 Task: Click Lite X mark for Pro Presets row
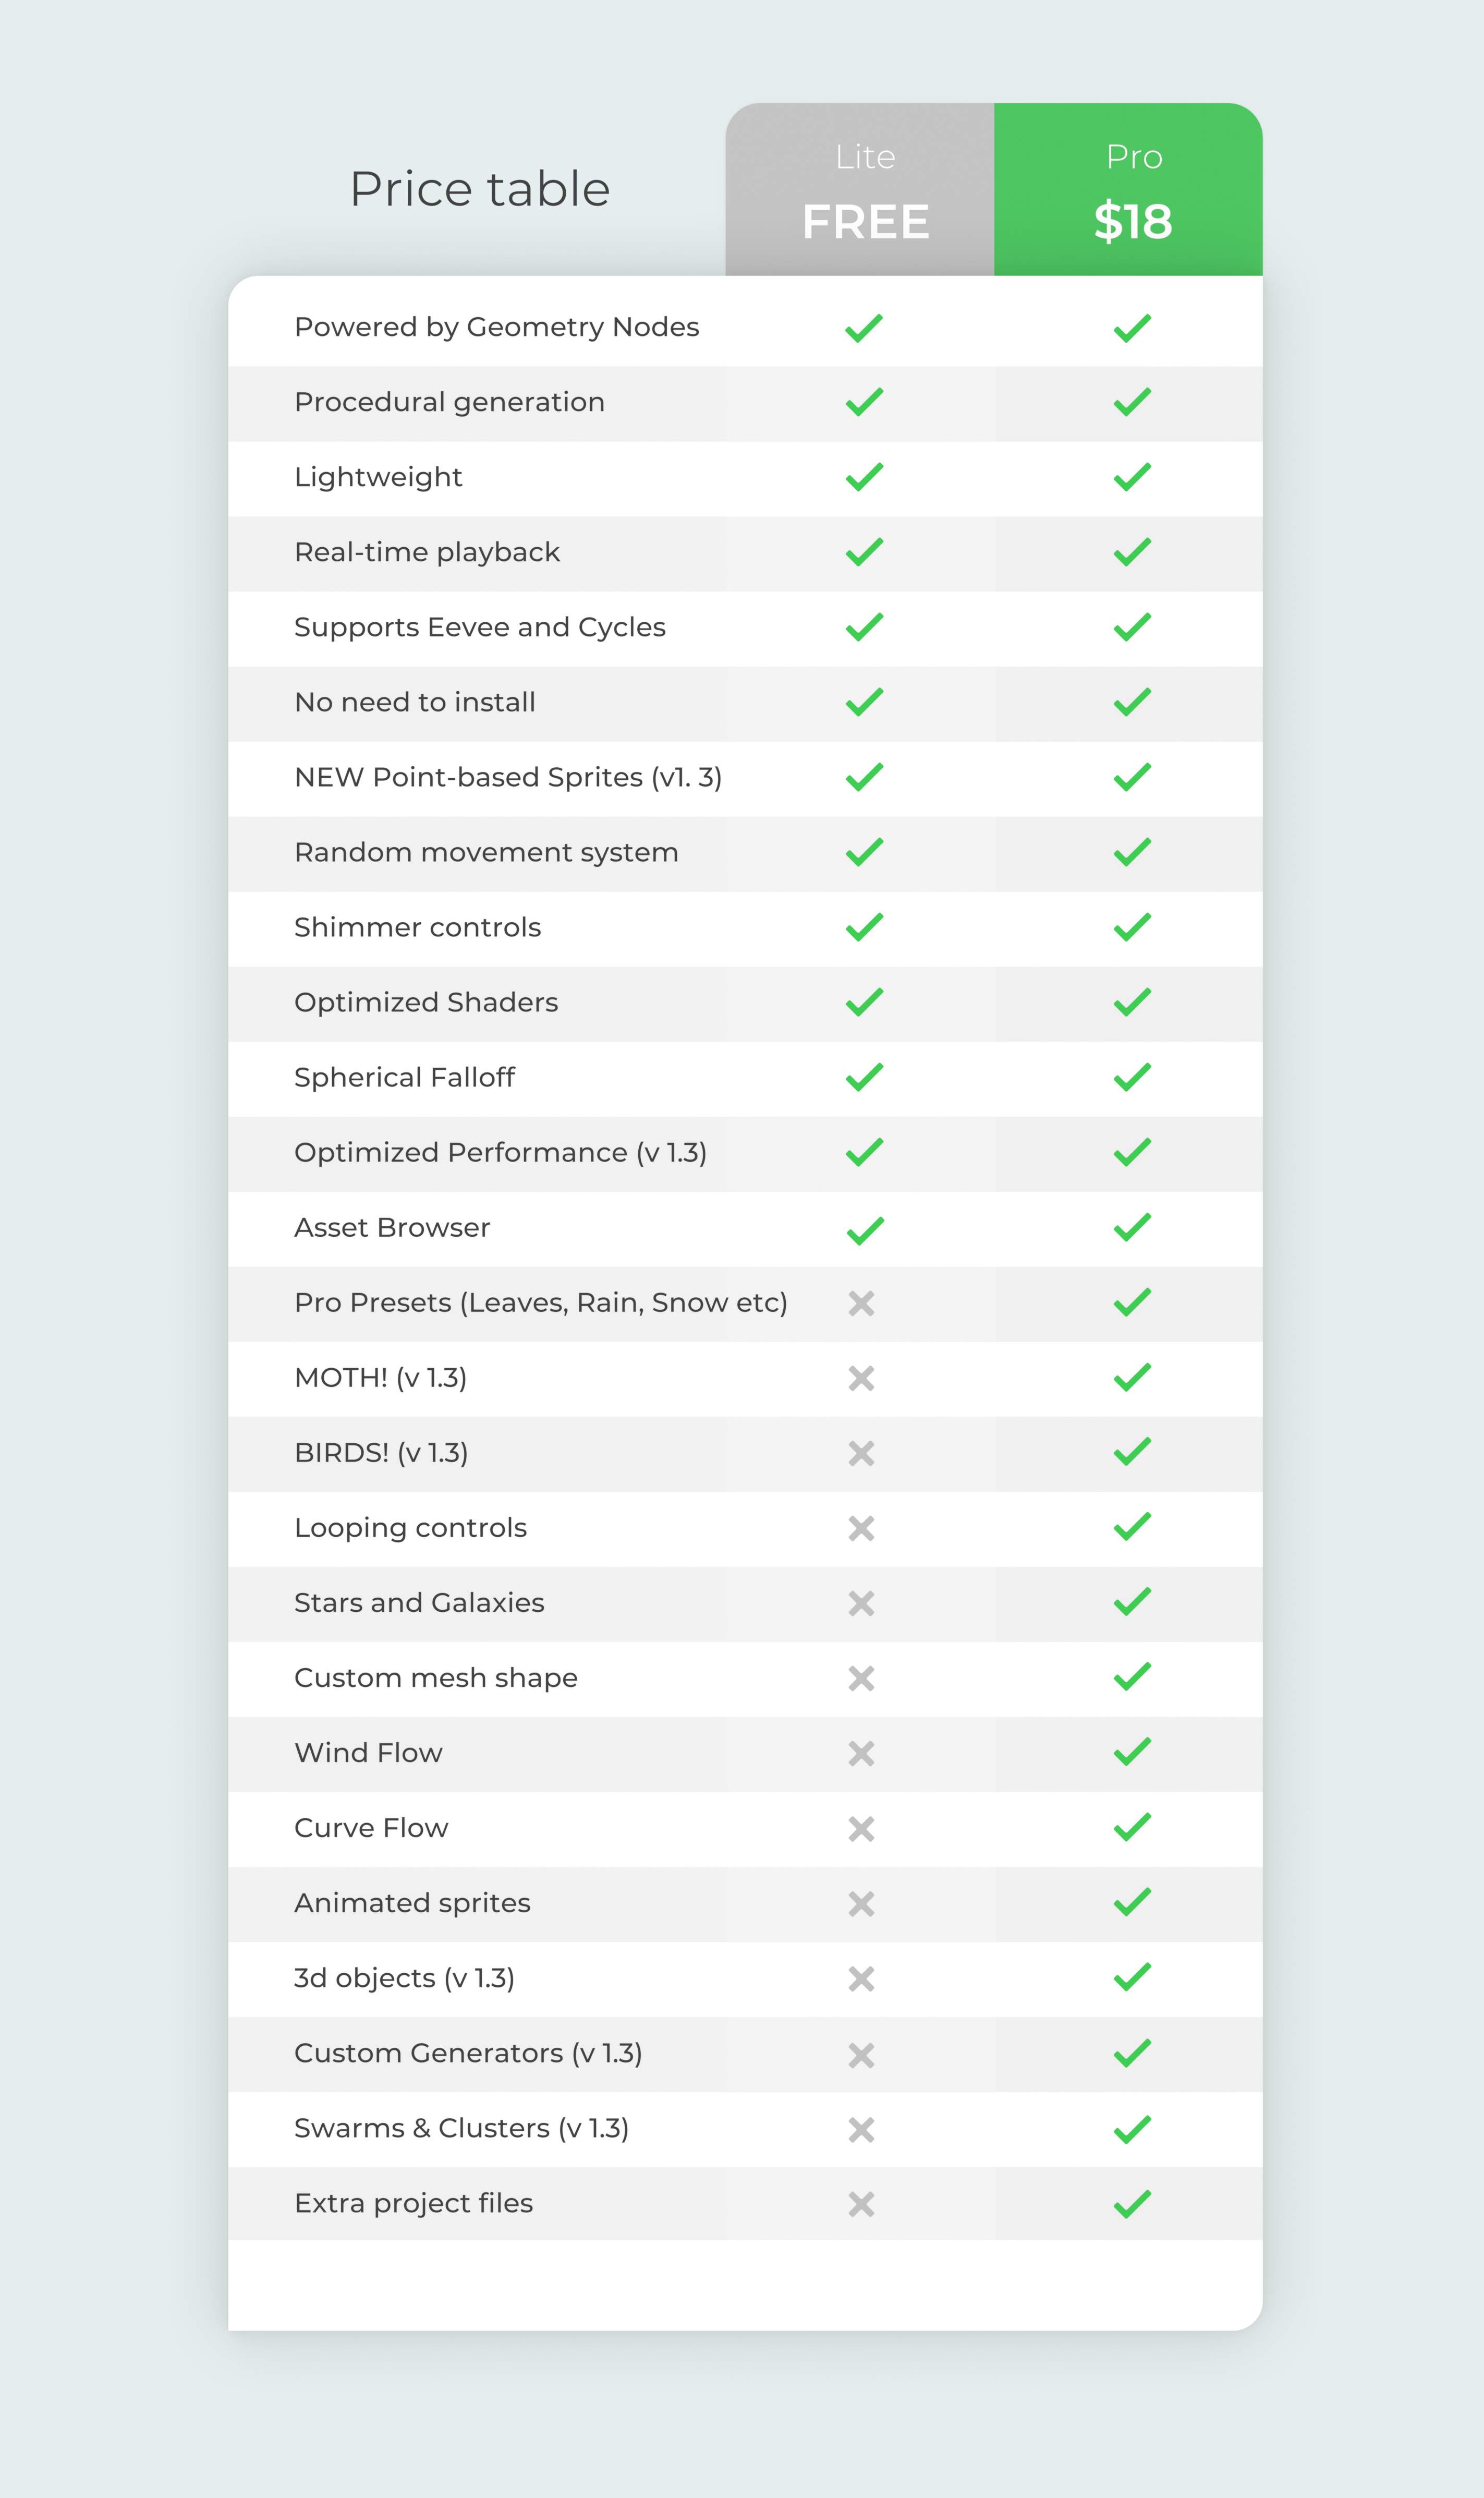click(x=861, y=1304)
